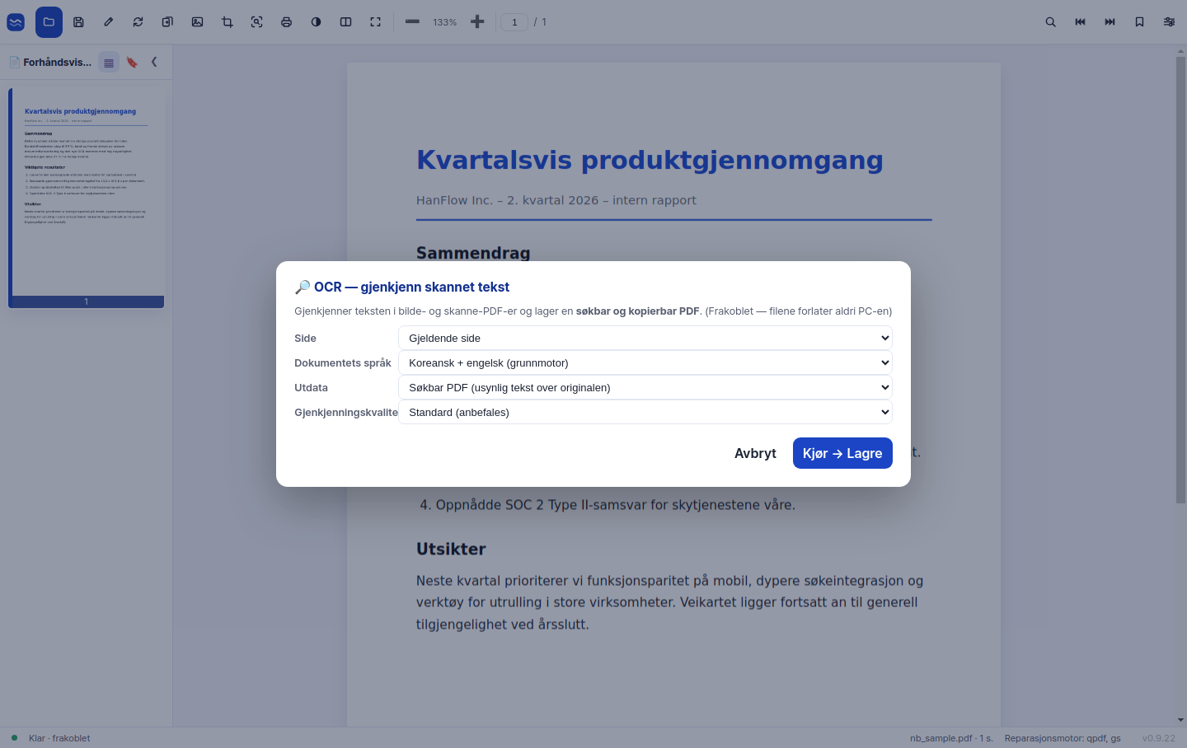This screenshot has height=748, width=1187.
Task: Click the 'Utsikter' heading in the document
Action: [451, 549]
